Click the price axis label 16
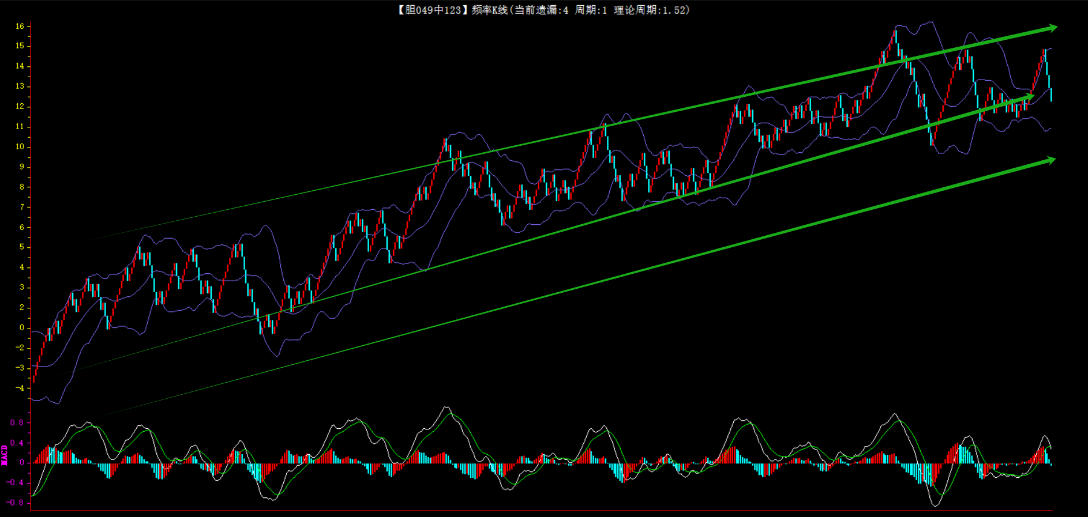The image size is (1088, 517). (x=20, y=26)
